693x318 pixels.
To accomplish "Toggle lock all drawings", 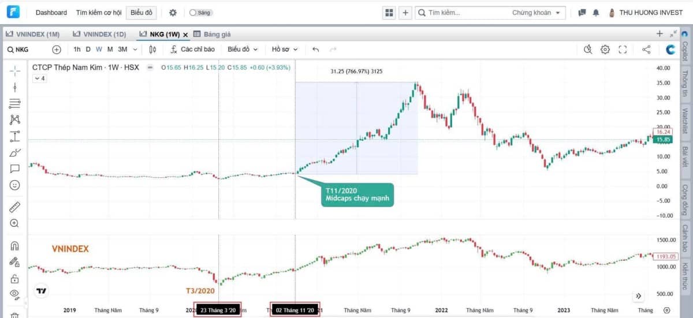I will [x=14, y=278].
